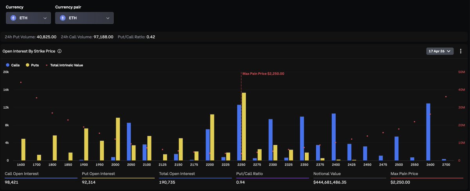This screenshot has width=470, height=191.
Task: Open the three-dot chart options menu
Action: pos(461,51)
